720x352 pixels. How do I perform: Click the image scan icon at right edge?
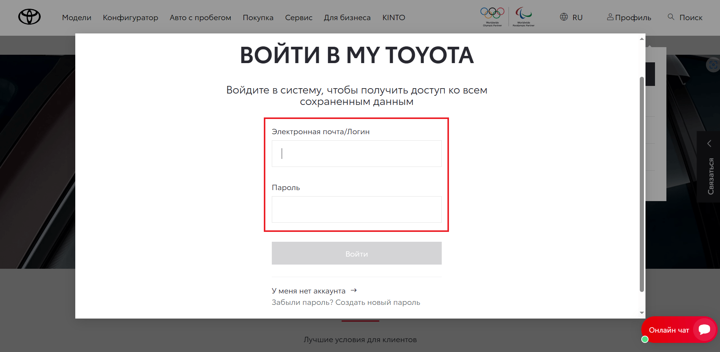point(713,65)
